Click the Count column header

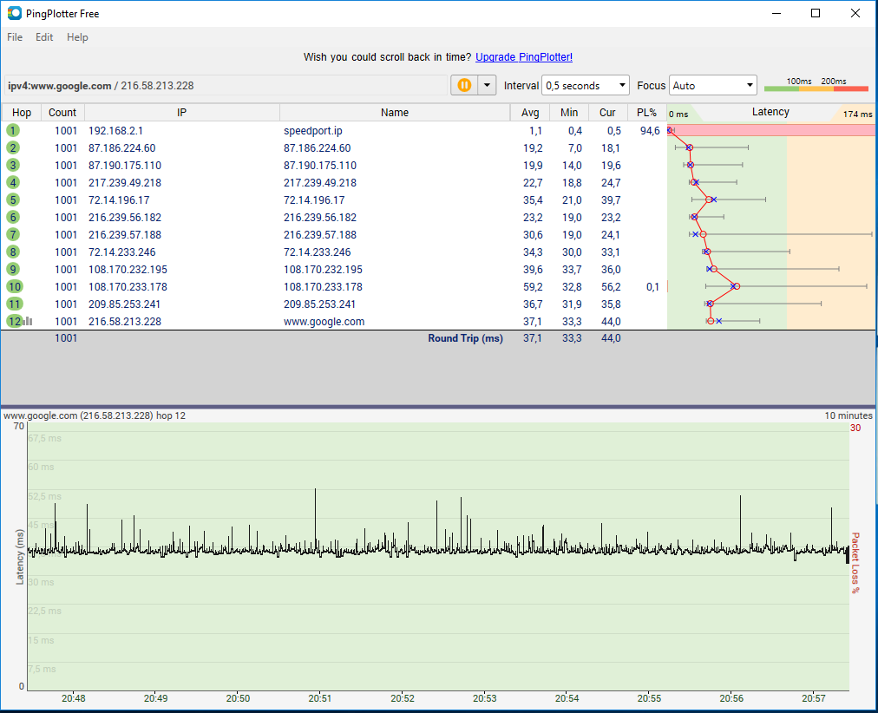(62, 113)
